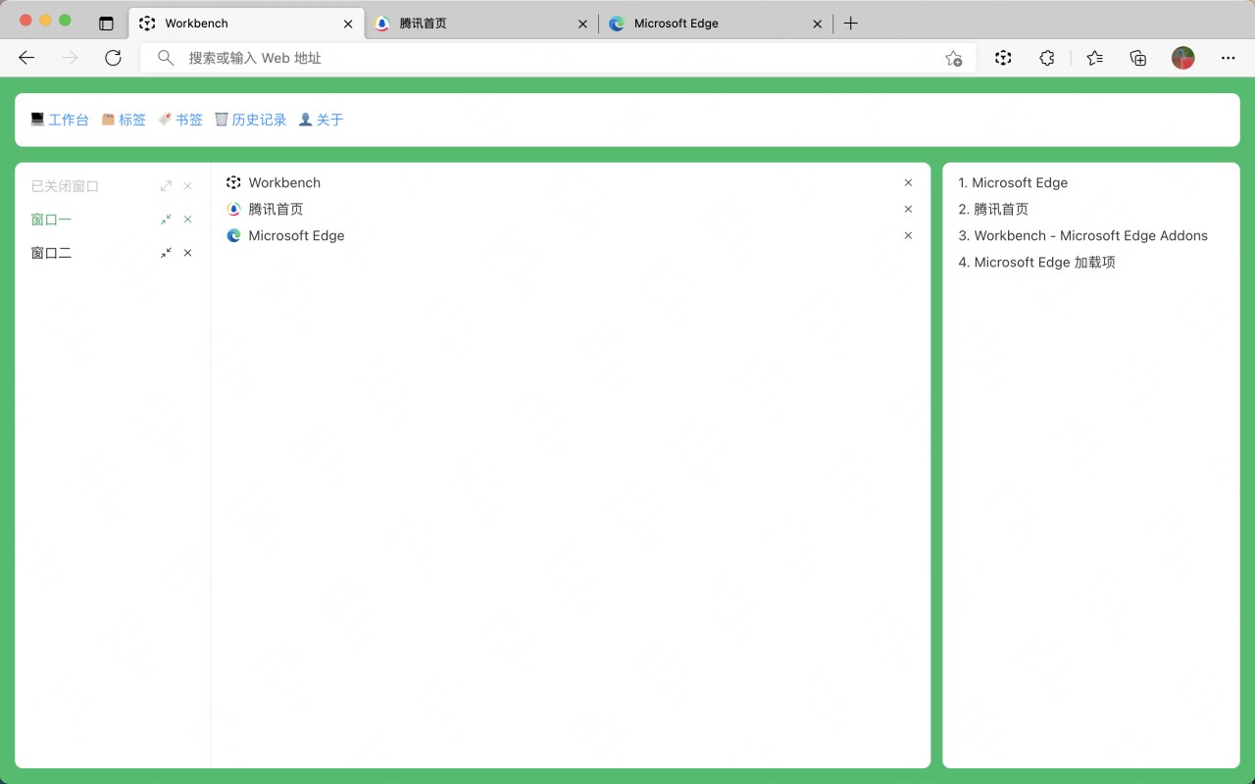Open a new tab with the plus button
The height and width of the screenshot is (784, 1255).
[x=851, y=24]
